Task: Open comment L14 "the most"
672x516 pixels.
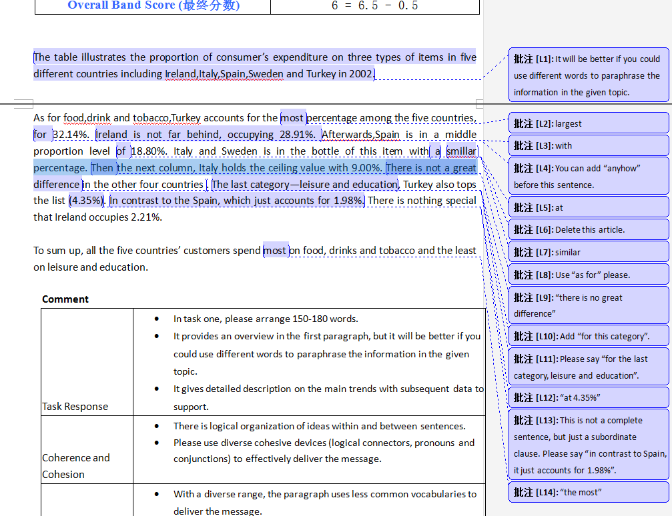Action: point(589,492)
